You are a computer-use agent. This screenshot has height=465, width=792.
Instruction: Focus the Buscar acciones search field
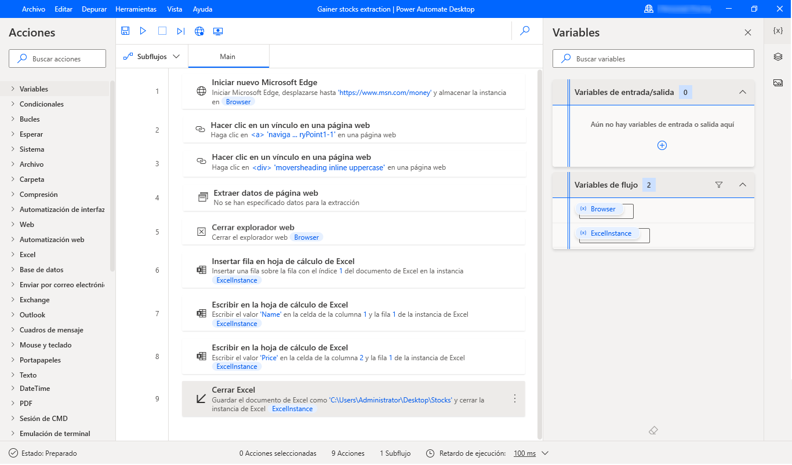[57, 58]
